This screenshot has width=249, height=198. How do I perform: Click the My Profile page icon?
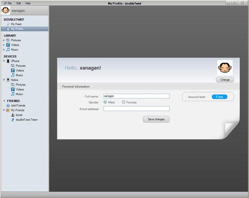click(x=8, y=29)
